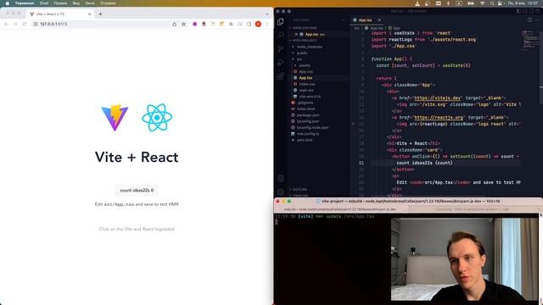This screenshot has height=305, width=543.
Task: Open App.css in the file tree
Action: click(x=305, y=71)
